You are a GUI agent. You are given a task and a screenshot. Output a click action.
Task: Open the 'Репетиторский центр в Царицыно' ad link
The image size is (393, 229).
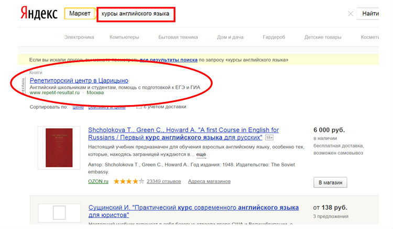[x=79, y=81]
